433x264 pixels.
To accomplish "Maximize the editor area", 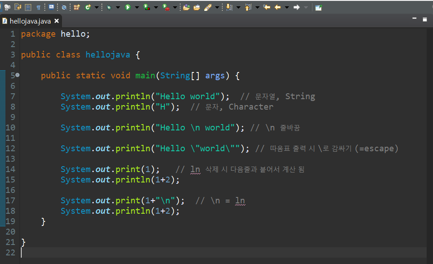I will tap(425, 19).
